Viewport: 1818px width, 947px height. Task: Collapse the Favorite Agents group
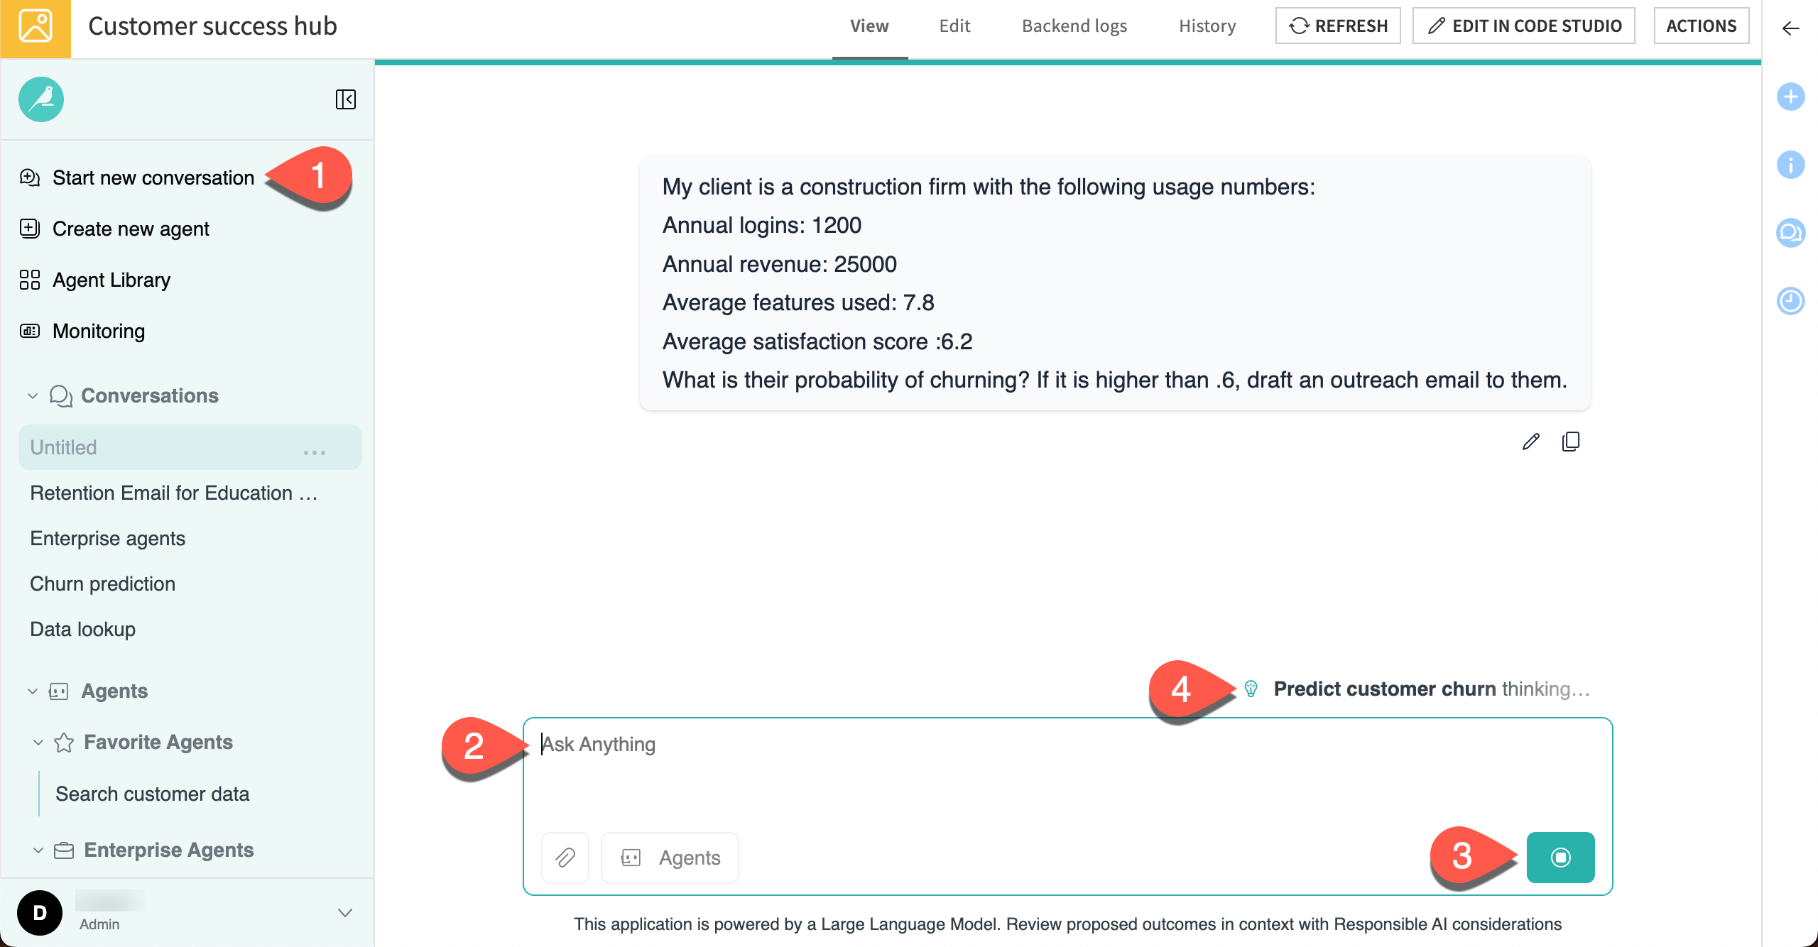[38, 743]
